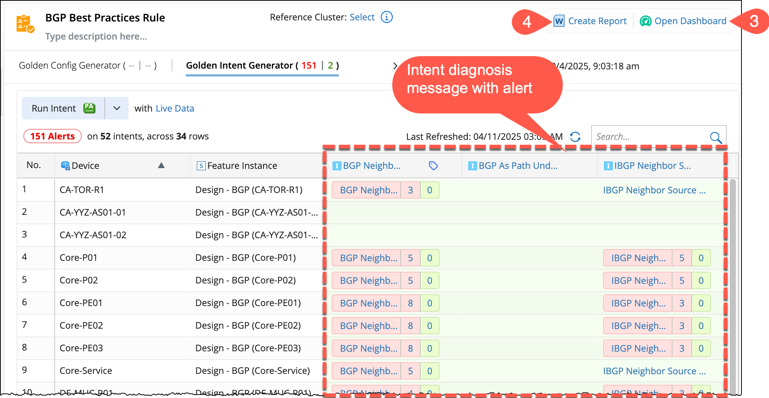This screenshot has width=769, height=398.
Task: Click Core-PE01 IBGP Neigh... alert badge
Action: click(657, 303)
